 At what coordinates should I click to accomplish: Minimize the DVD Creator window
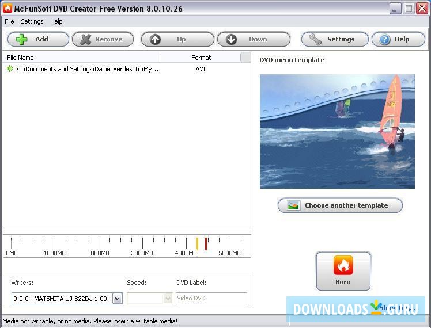[395, 9]
